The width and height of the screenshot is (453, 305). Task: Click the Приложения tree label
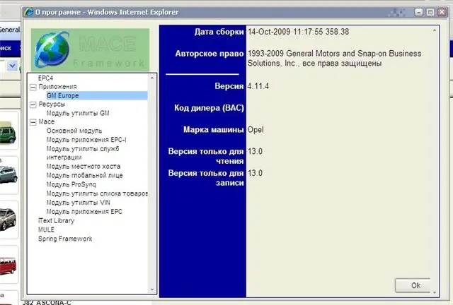pos(58,87)
